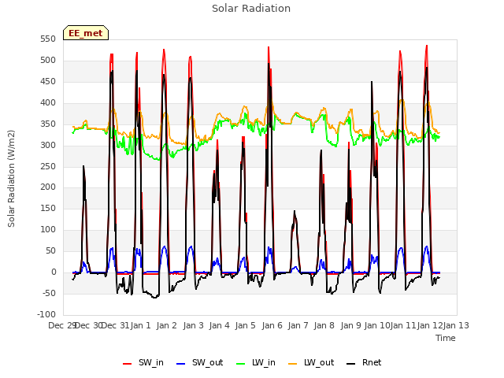Click the Jan 2 x-axis date label
Viewport: 504px width, 378px height.
(x=167, y=325)
